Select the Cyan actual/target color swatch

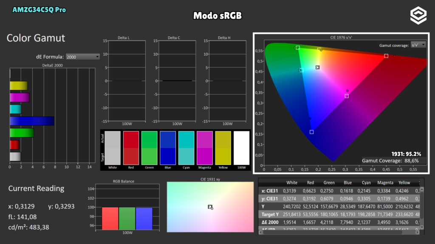tap(186, 148)
